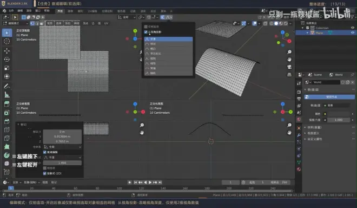Open transform orientation 全局 dropdown in header

point(127,17)
